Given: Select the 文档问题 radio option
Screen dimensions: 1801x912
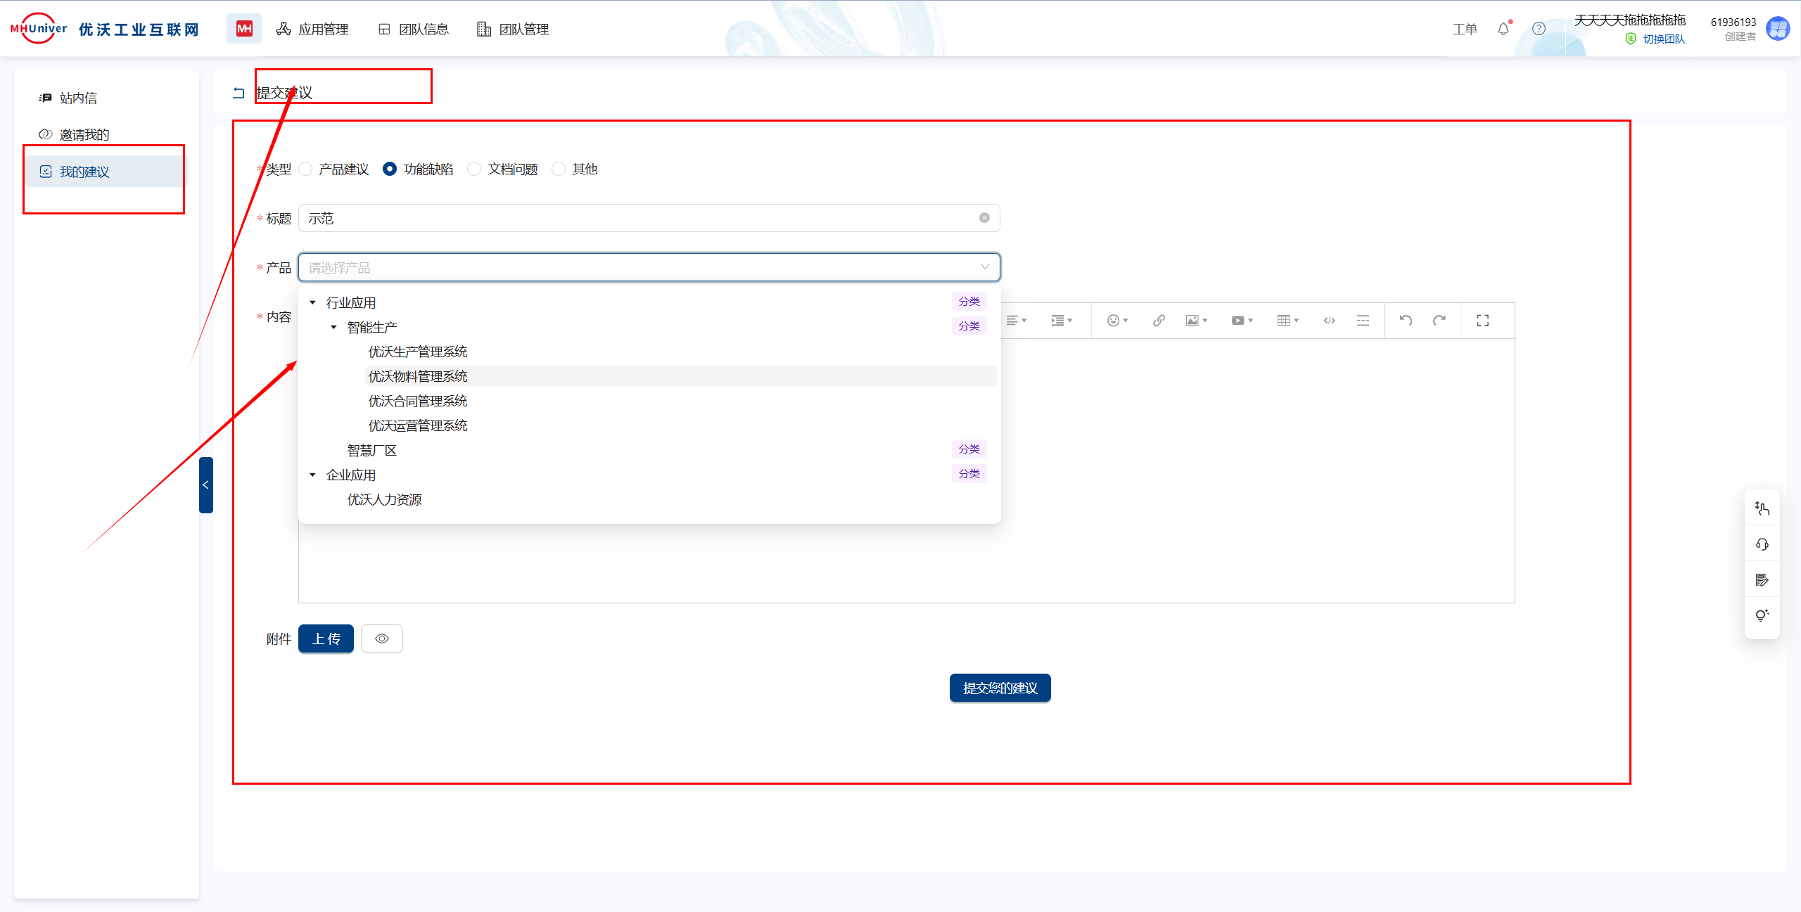Looking at the screenshot, I should [x=475, y=169].
